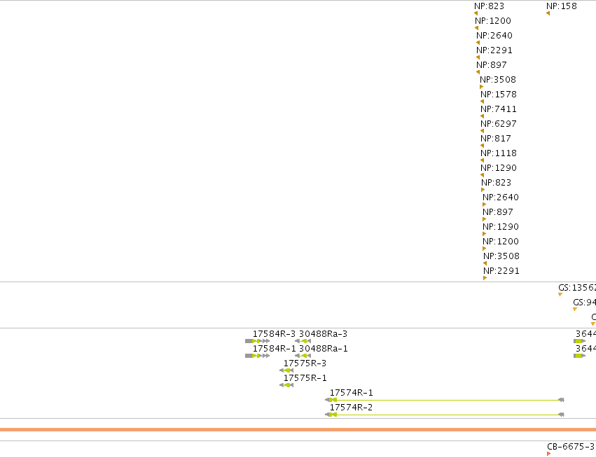Viewport: 596px width, 458px height.
Task: Select the right-pointing marker under NP:823
Action: (483, 190)
